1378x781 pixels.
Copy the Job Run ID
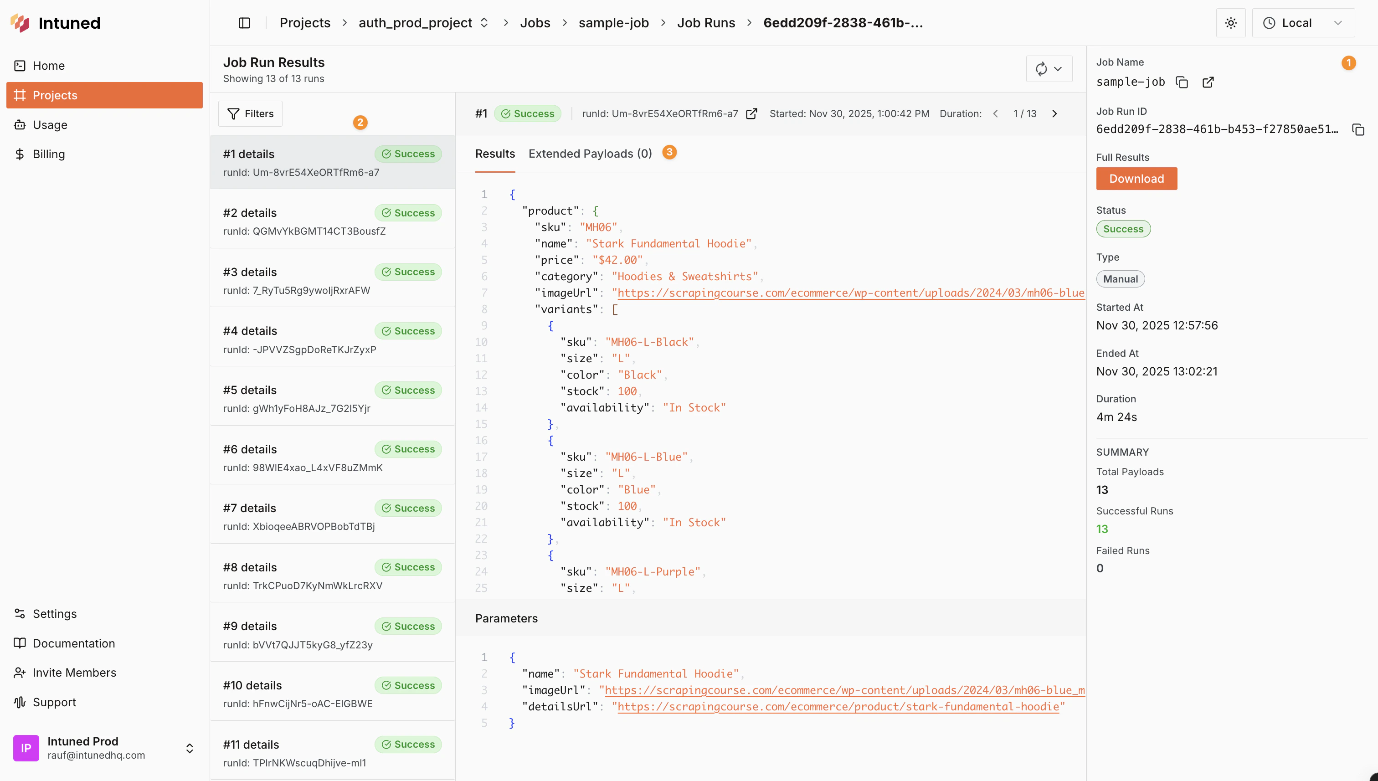(1358, 130)
